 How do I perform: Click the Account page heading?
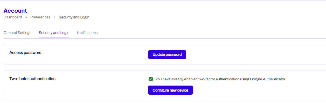click(15, 11)
